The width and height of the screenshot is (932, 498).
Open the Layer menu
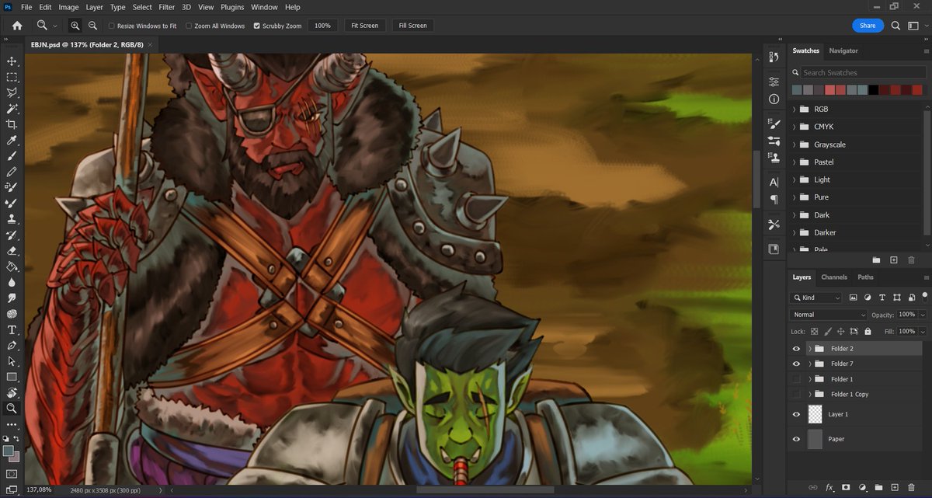(94, 7)
